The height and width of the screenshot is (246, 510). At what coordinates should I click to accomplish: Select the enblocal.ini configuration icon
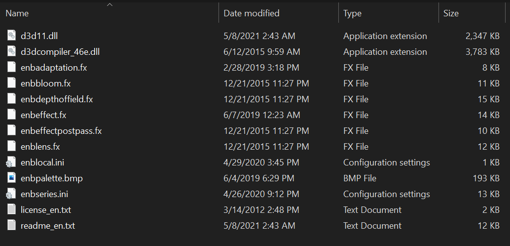click(11, 162)
